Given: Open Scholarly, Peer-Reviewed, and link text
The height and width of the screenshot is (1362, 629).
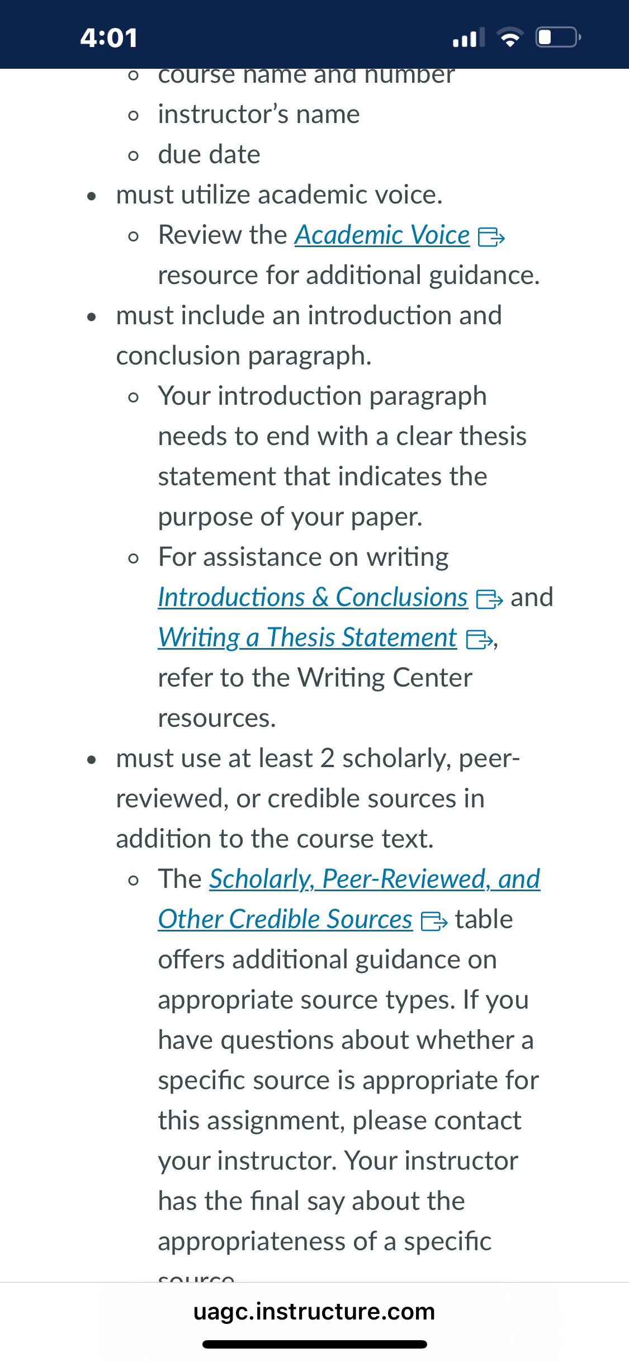Looking at the screenshot, I should pyautogui.click(x=375, y=879).
